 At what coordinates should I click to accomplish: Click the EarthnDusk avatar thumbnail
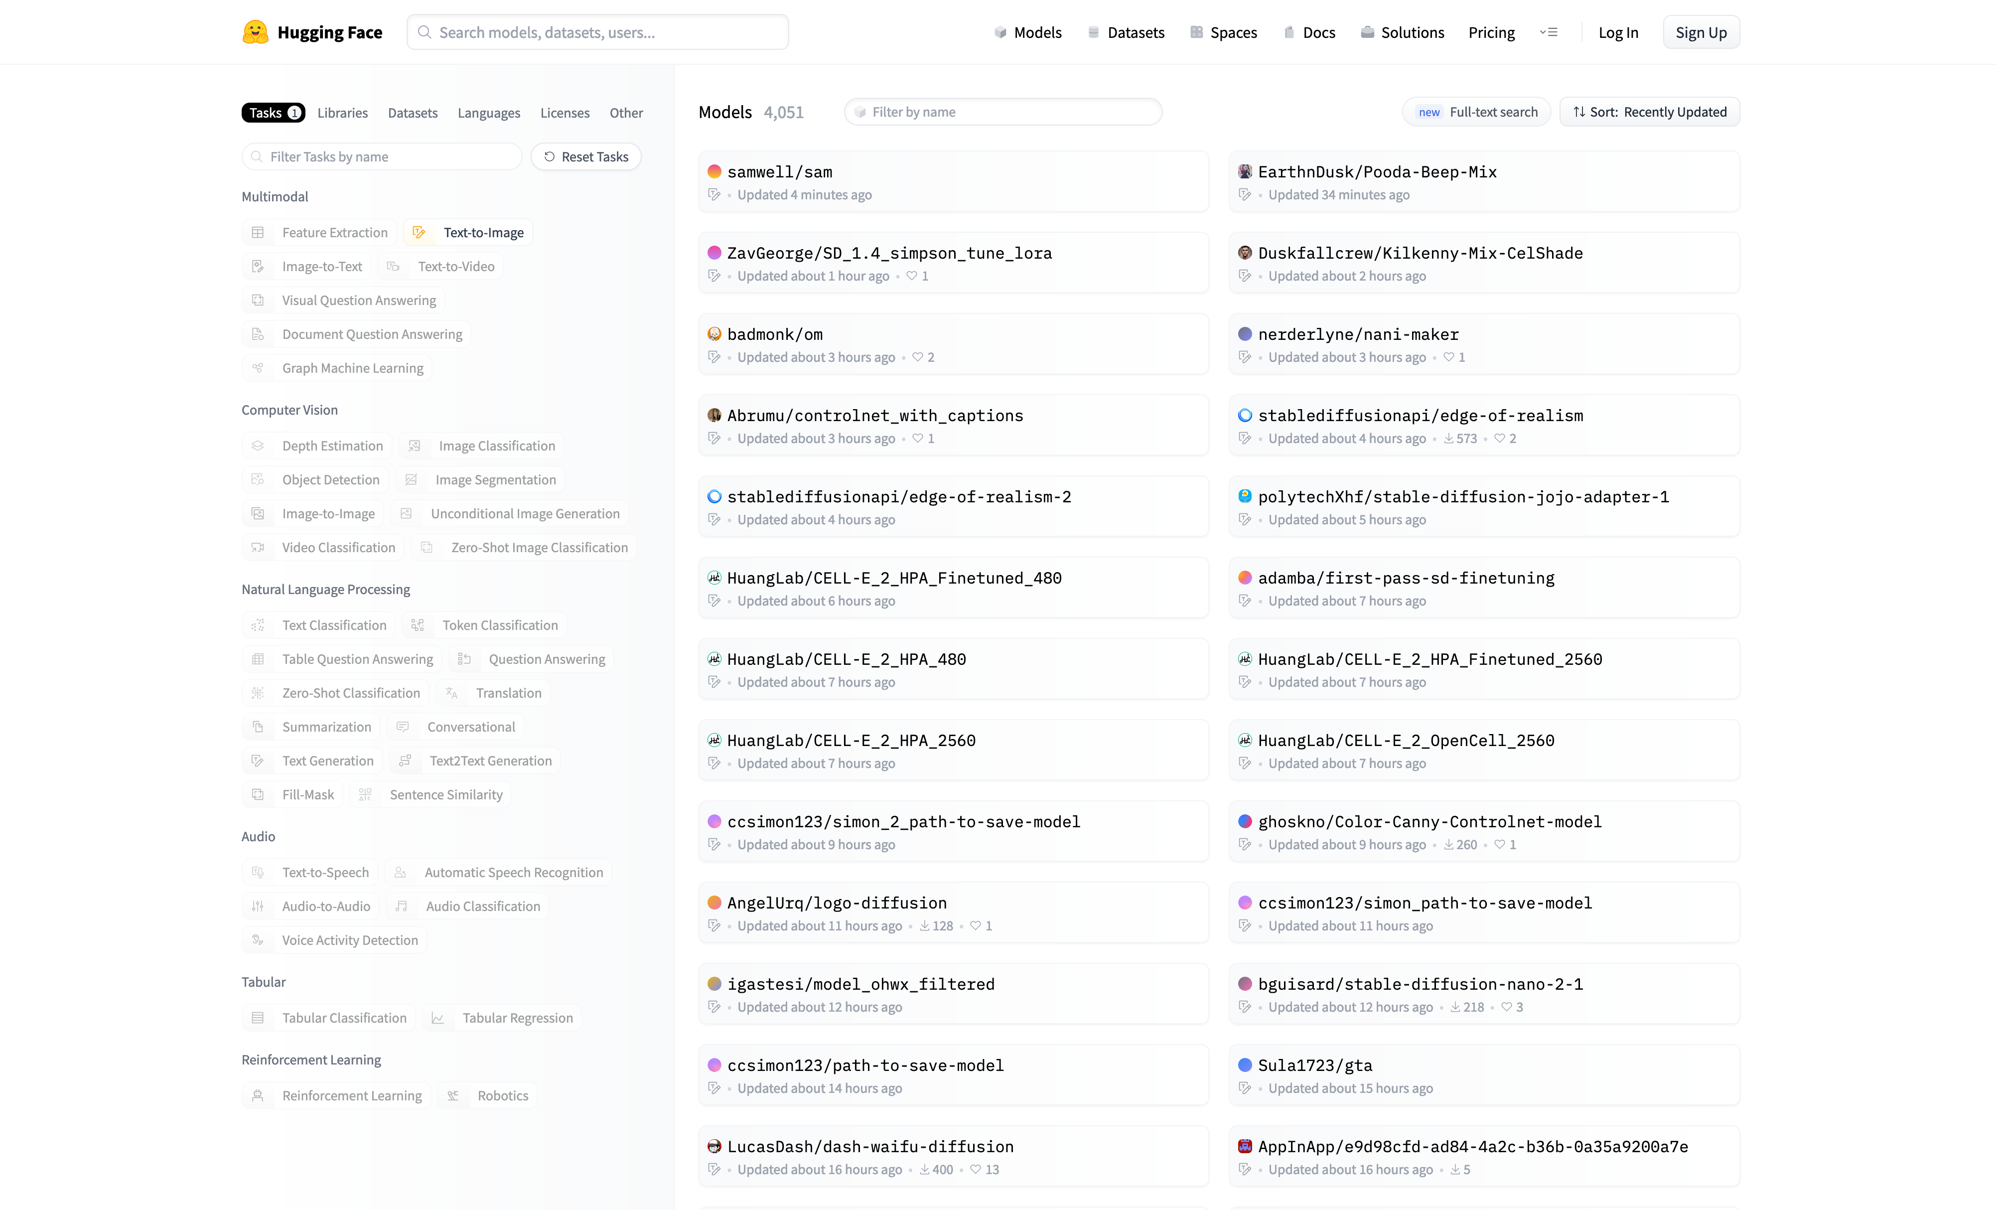point(1245,172)
